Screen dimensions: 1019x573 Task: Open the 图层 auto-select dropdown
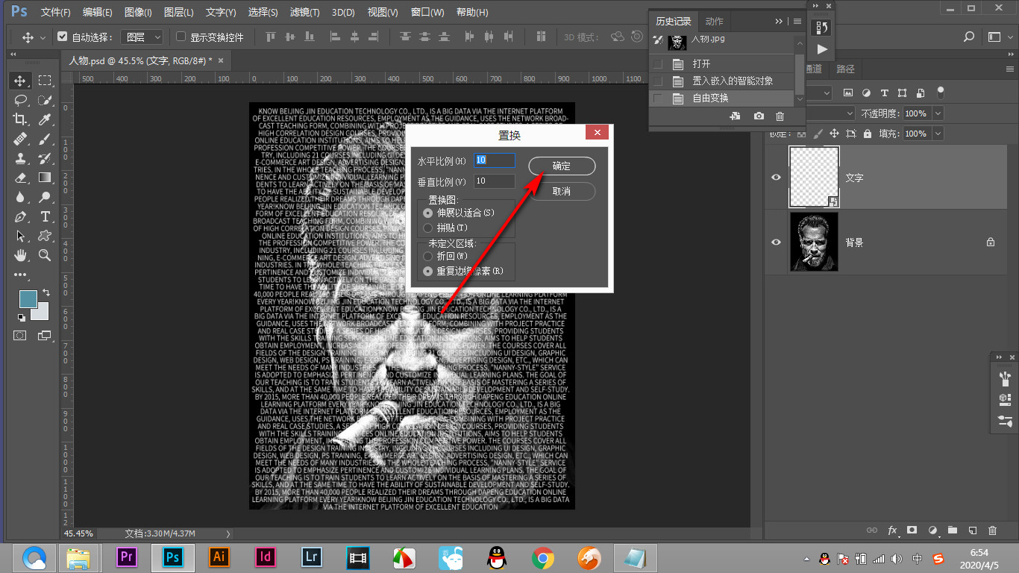[142, 37]
